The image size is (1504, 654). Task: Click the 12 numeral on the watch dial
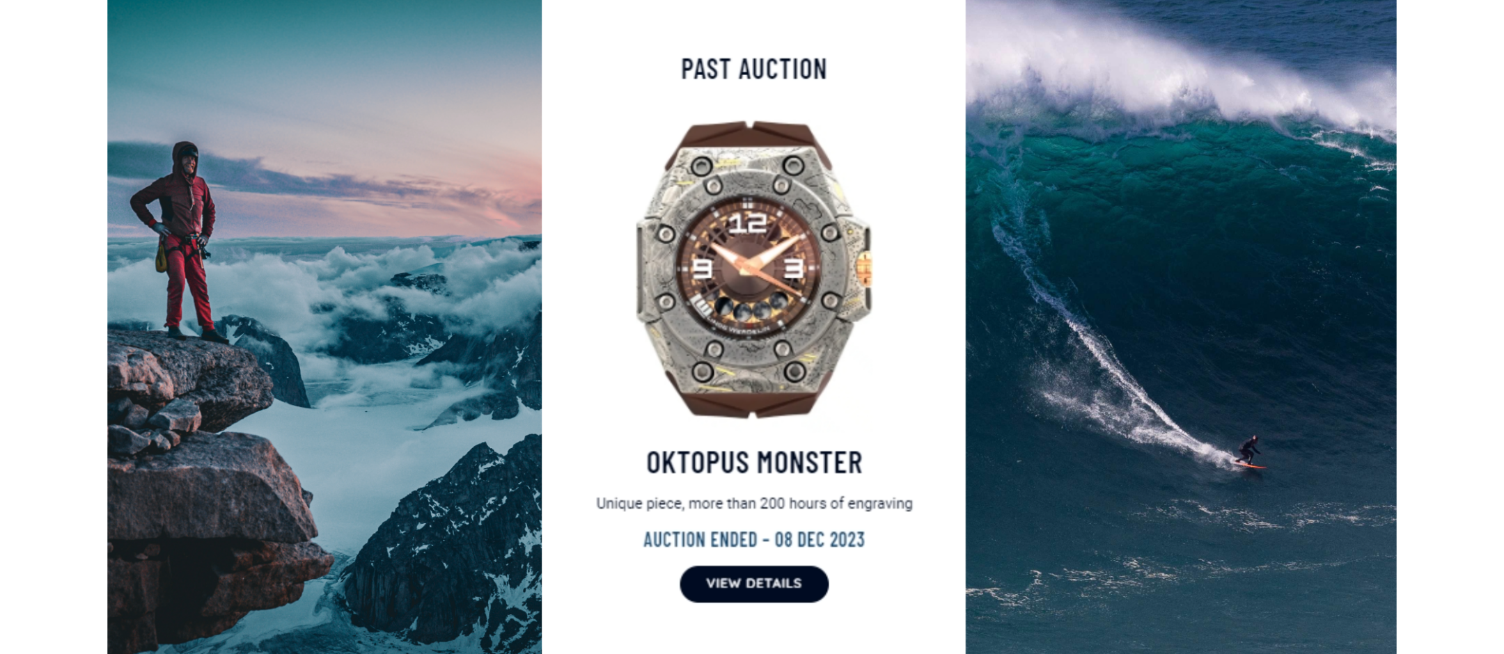747,223
